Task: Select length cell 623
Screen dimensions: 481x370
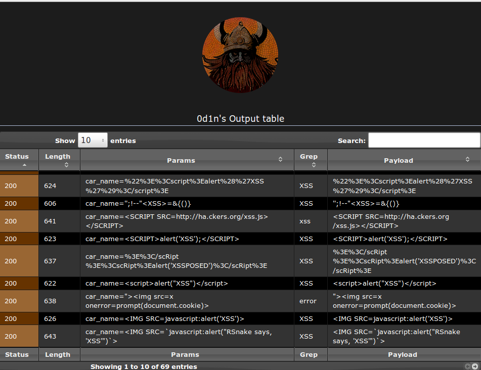Action: (59, 239)
